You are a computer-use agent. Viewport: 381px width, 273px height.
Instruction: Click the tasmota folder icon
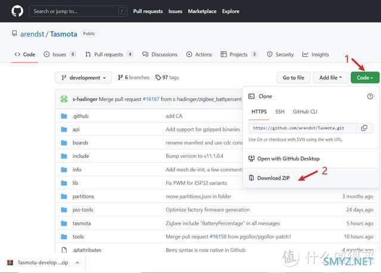point(64,224)
